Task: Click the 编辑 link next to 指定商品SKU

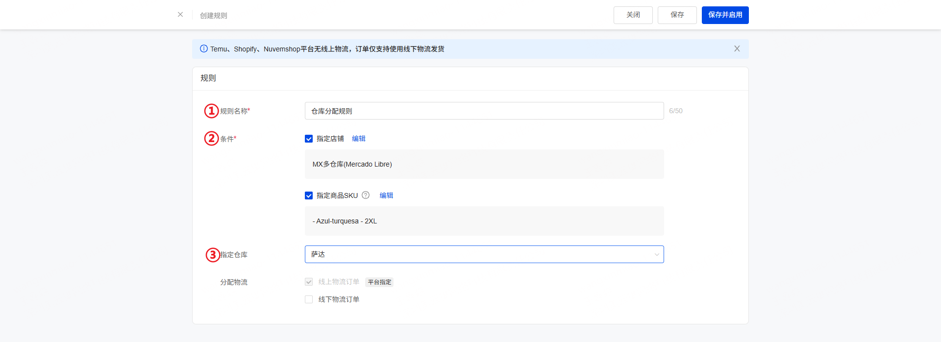Action: click(x=386, y=195)
